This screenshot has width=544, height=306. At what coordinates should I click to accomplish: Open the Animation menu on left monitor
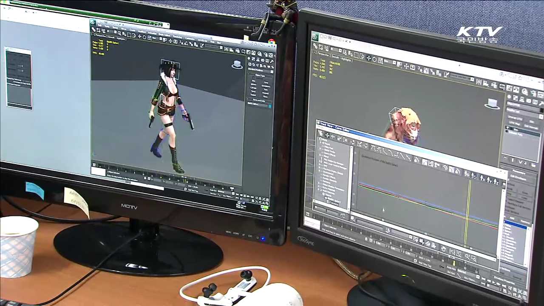[x=152, y=33]
